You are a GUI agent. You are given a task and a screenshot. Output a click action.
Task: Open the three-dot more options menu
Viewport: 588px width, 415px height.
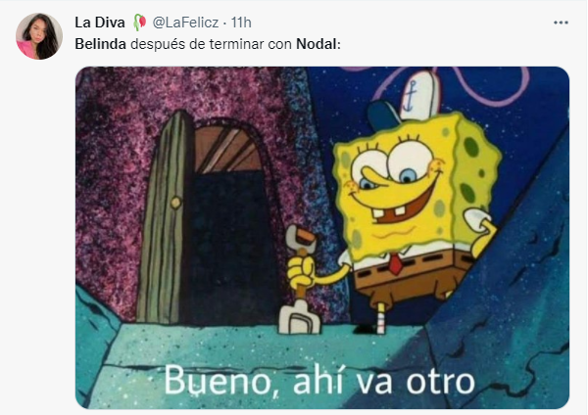[x=561, y=23]
